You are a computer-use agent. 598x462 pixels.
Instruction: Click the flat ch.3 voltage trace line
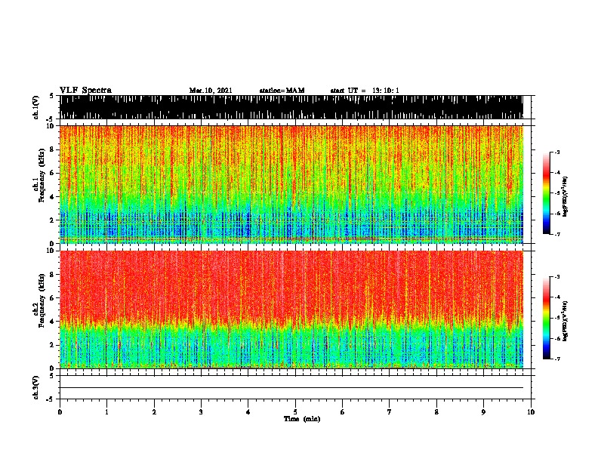pyautogui.click(x=291, y=388)
